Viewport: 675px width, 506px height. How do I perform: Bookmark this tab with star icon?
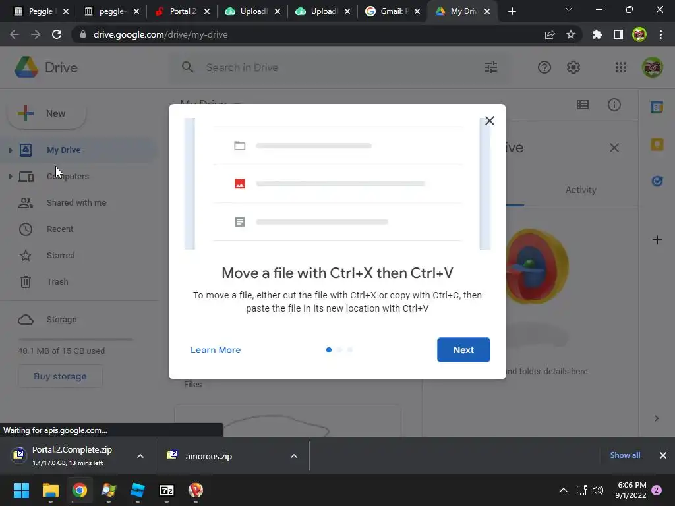571,34
